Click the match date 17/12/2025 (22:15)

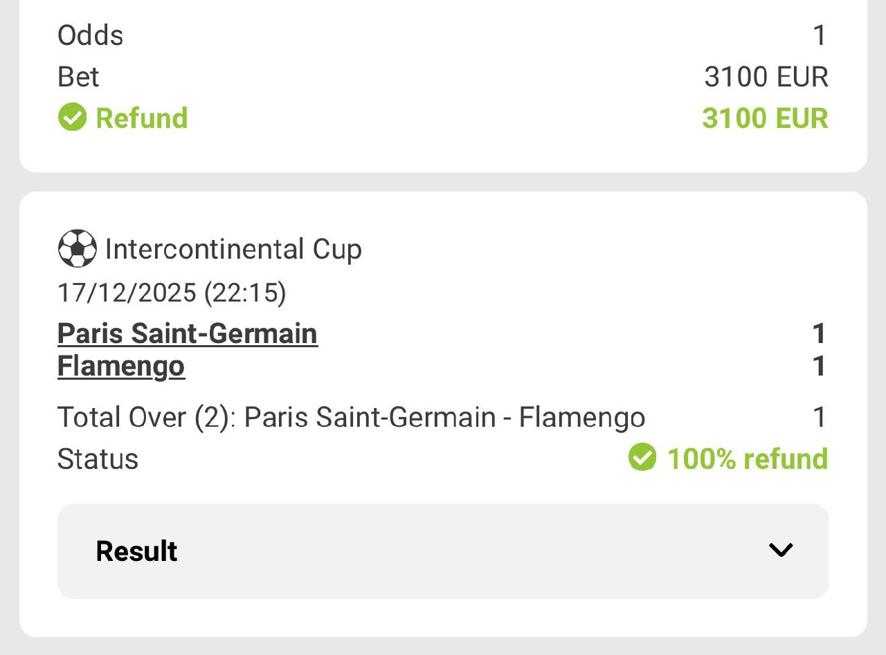(x=171, y=293)
